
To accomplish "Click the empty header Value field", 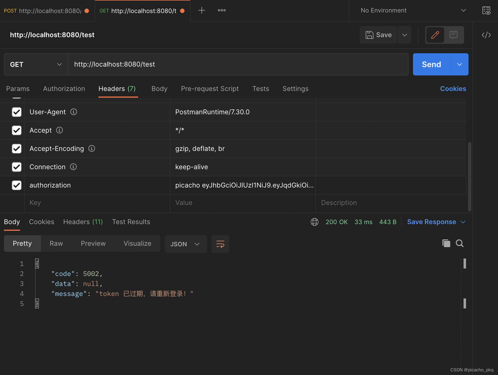I will pyautogui.click(x=243, y=203).
